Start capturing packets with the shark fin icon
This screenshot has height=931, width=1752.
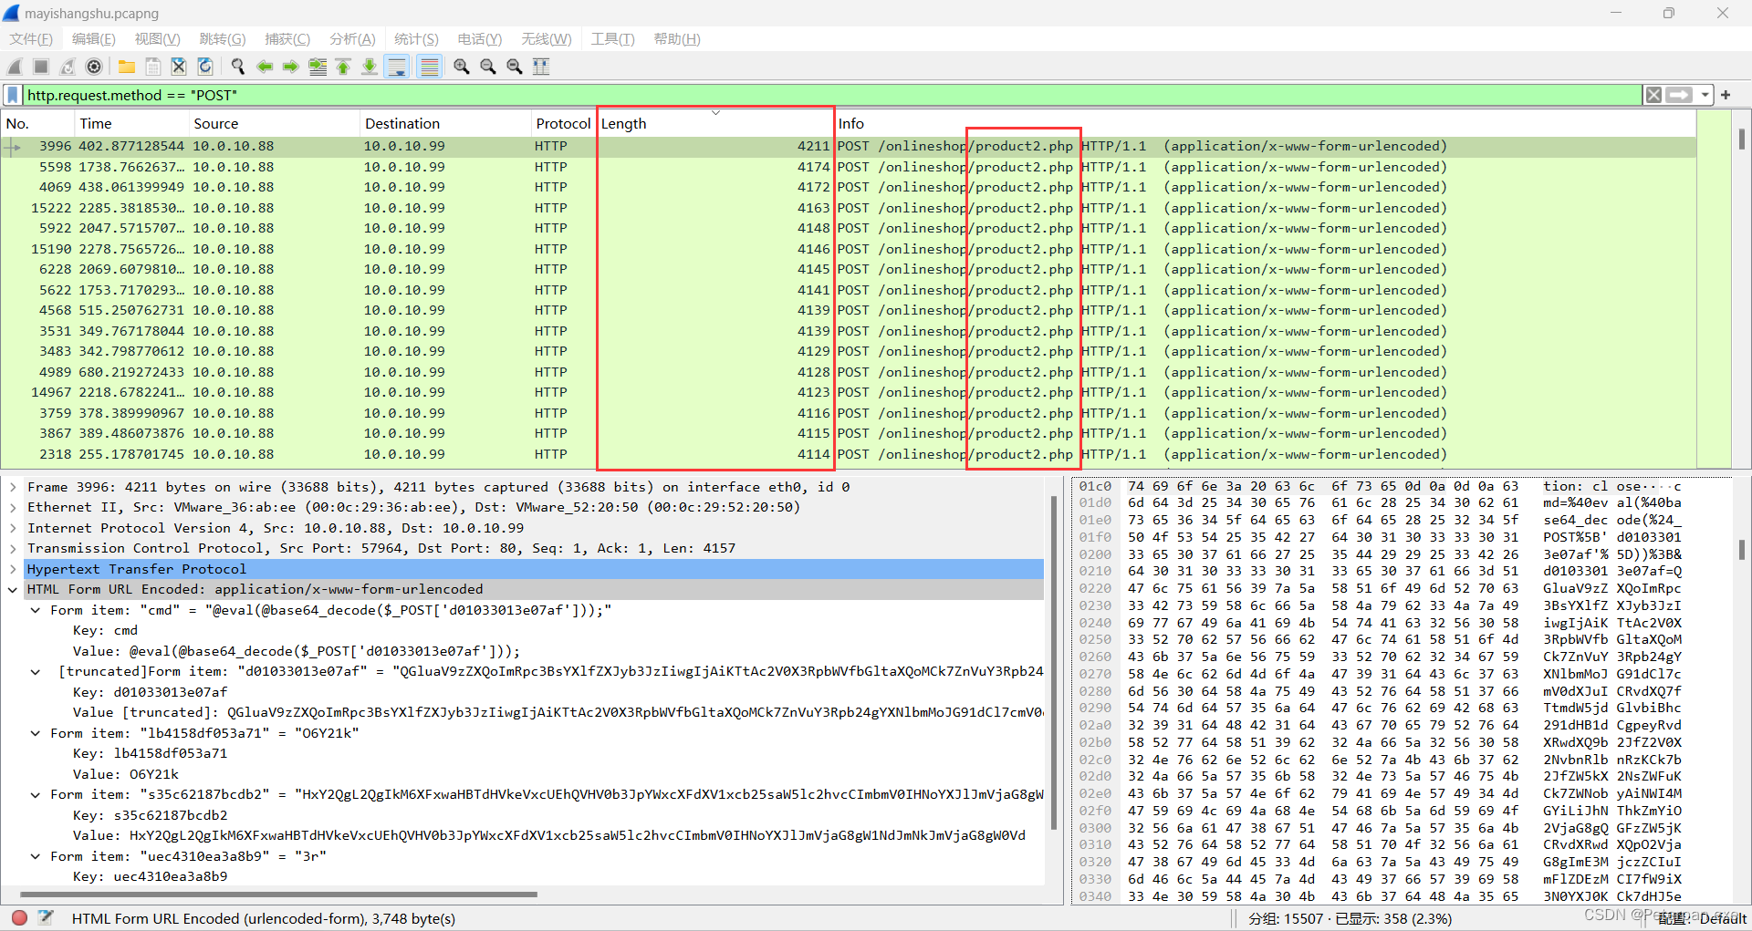pos(15,67)
